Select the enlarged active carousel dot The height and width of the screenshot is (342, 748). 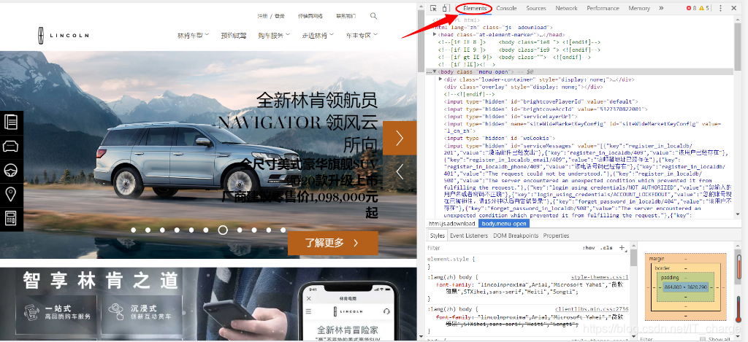tap(223, 230)
